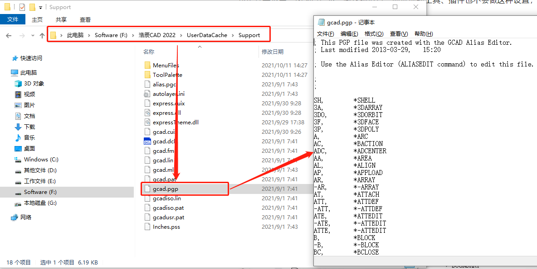The width and height of the screenshot is (537, 269).
Task: Select the ToolPalette folder icon
Action: [x=147, y=75]
